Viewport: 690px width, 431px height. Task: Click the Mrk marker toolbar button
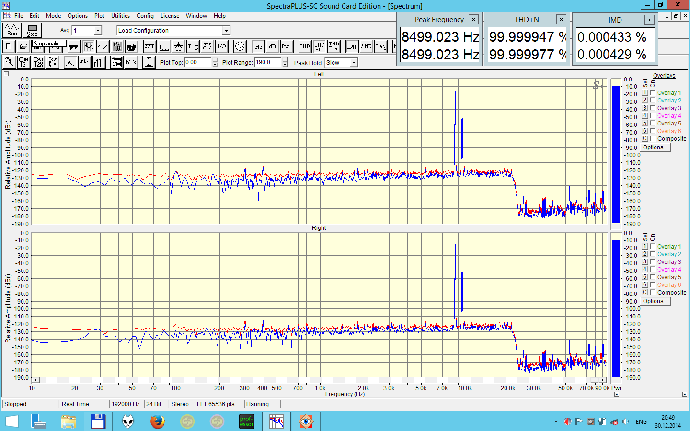tap(131, 62)
